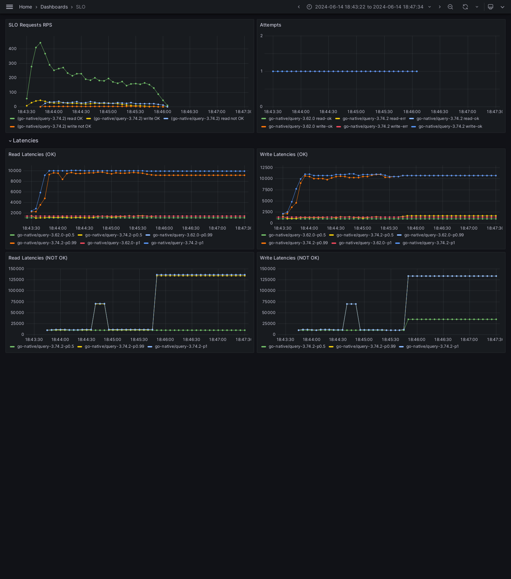Open Attempts panel title
Image resolution: width=511 pixels, height=579 pixels.
point(270,25)
